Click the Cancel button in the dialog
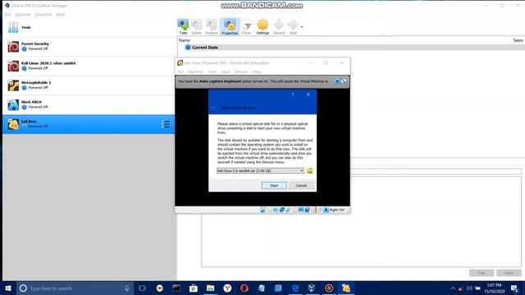This screenshot has height=295, width=525. click(301, 186)
